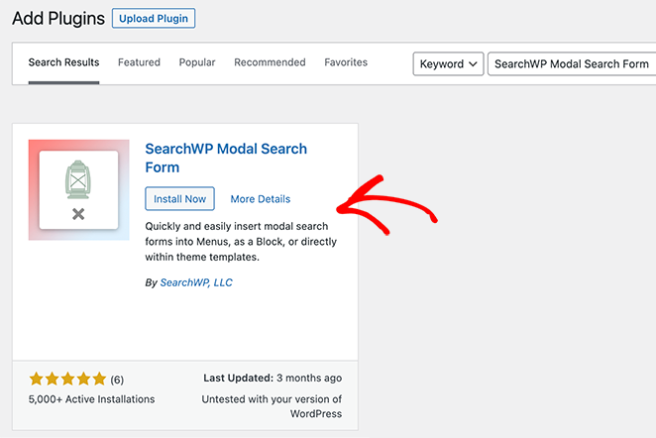Image resolution: width=656 pixels, height=438 pixels.
Task: Switch to the Featured tab
Action: pyautogui.click(x=139, y=62)
